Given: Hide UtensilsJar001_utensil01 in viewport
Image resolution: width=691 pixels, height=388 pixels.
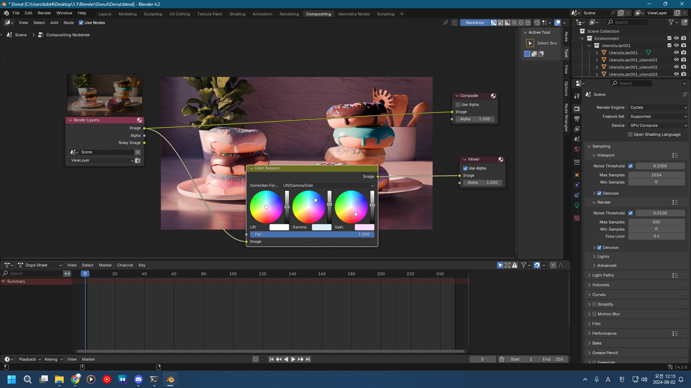Looking at the screenshot, I should 676,60.
